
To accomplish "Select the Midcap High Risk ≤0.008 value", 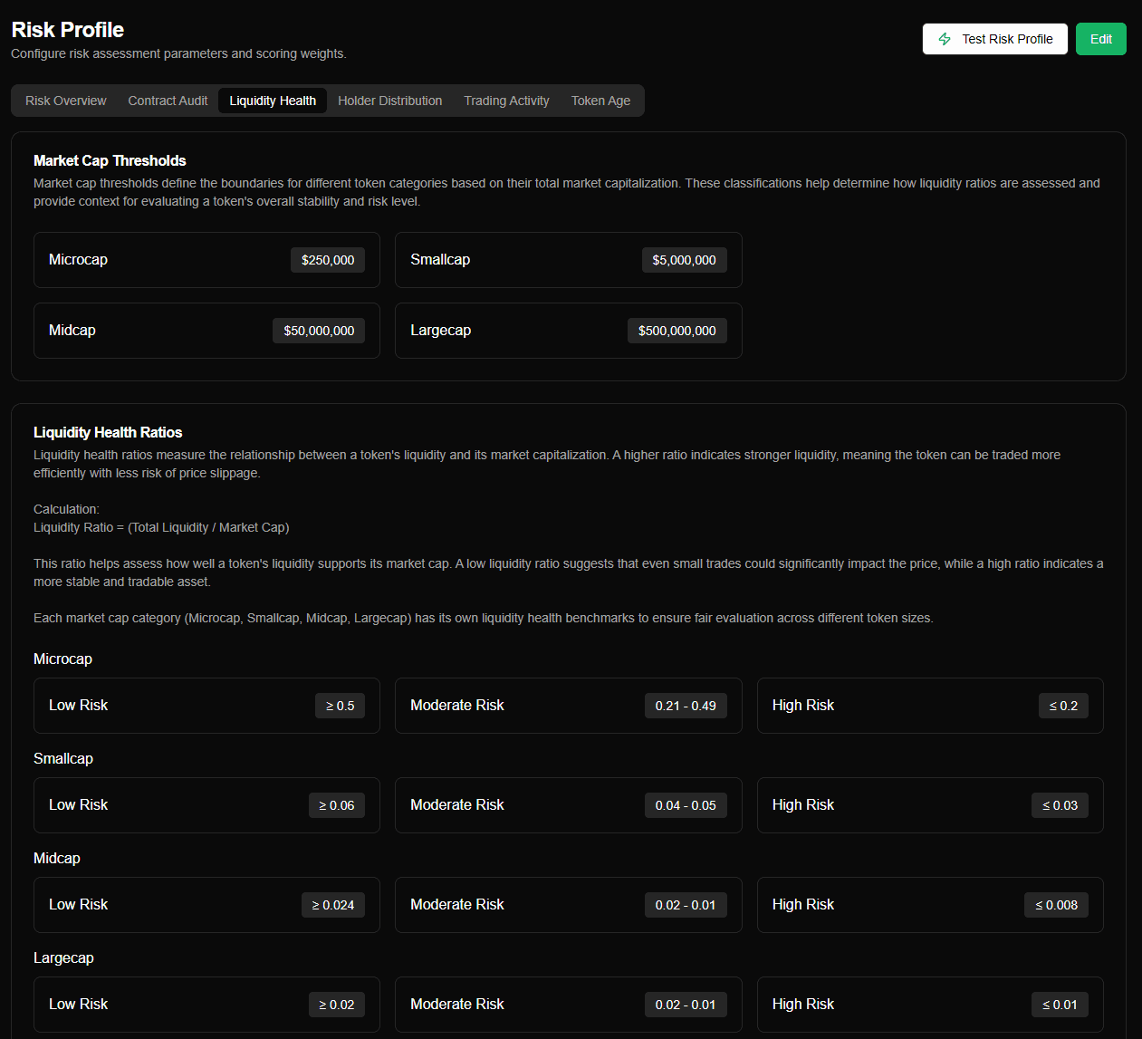I will click(1056, 904).
